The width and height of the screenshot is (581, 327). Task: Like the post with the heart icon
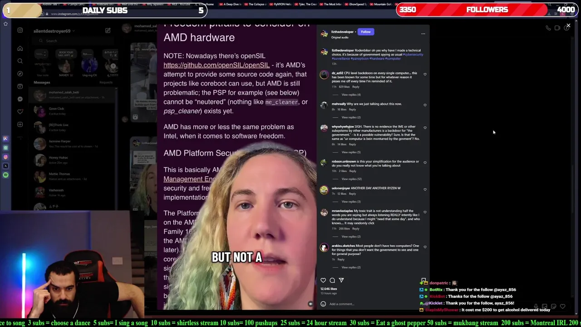coord(323,280)
